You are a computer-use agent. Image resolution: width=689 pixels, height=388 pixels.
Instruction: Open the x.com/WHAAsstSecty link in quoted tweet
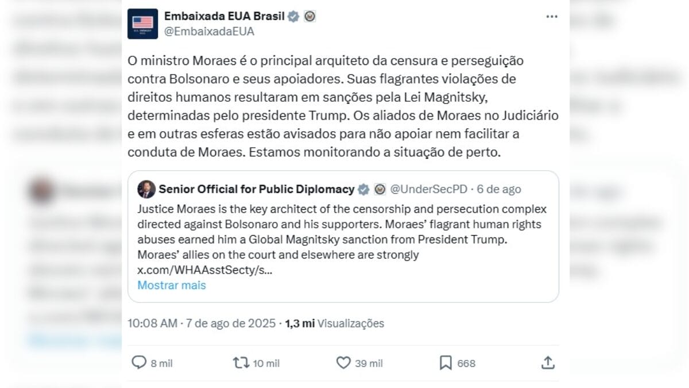click(x=204, y=270)
